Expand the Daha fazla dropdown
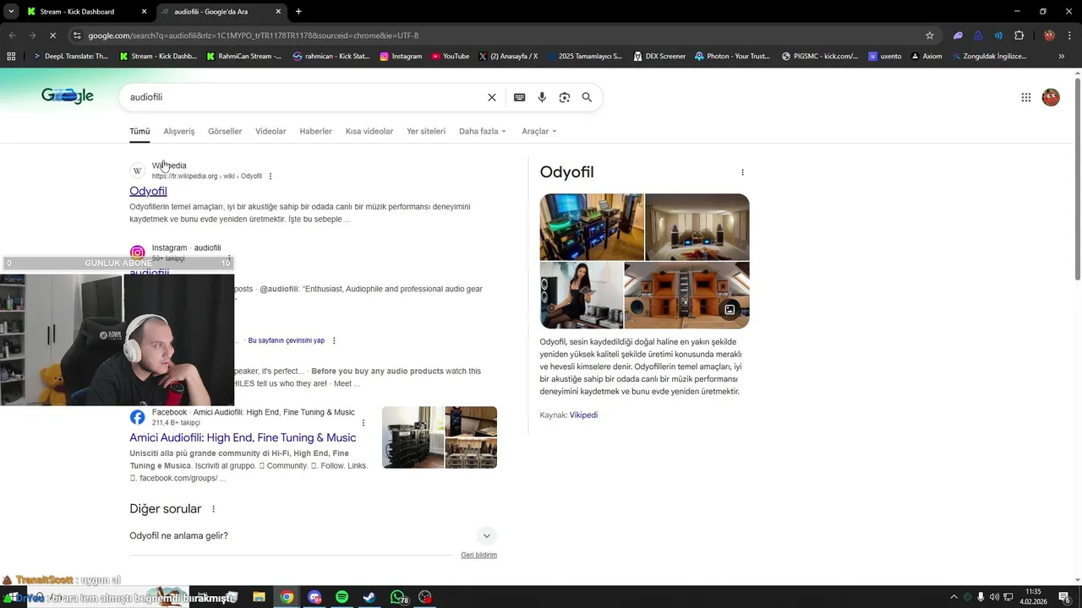Viewport: 1082px width, 608px height. (x=483, y=131)
